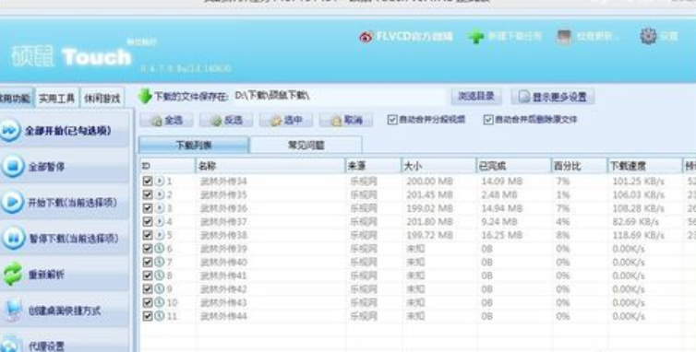
Task: Open the FLVCD official Weibo icon link
Action: click(x=366, y=37)
